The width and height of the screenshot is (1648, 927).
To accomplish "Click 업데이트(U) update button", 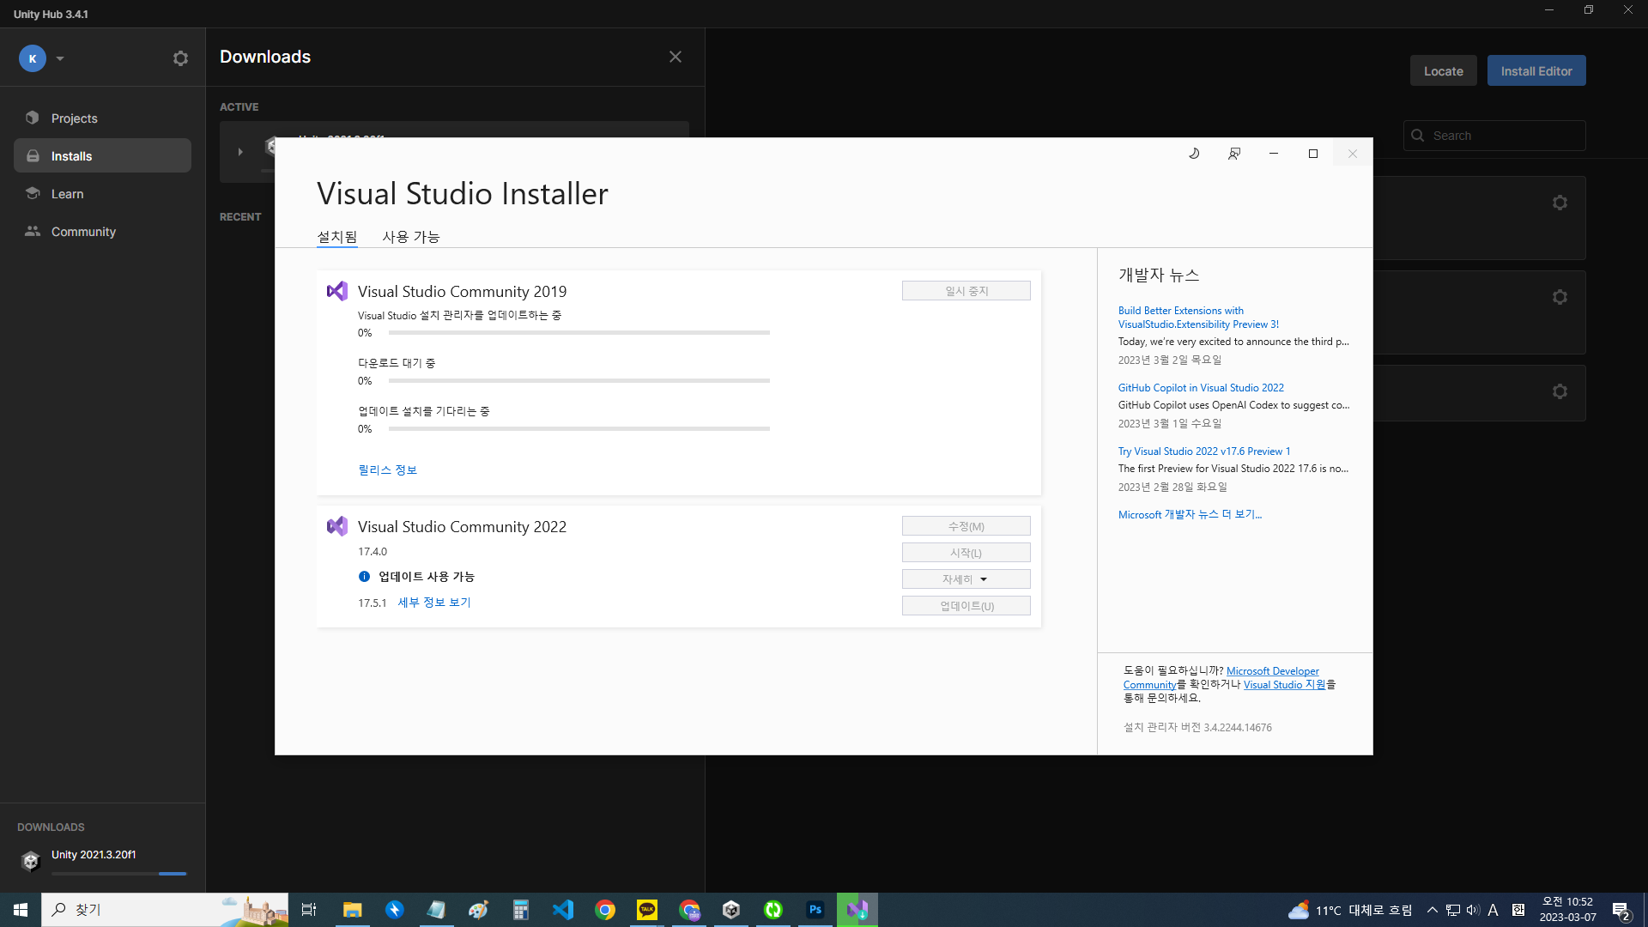I will [x=966, y=606].
